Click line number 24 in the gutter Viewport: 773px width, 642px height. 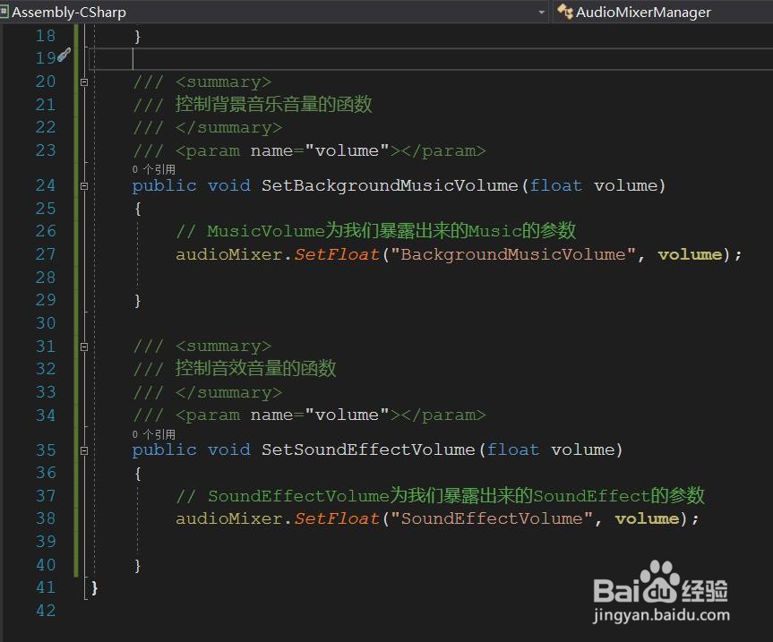[46, 185]
